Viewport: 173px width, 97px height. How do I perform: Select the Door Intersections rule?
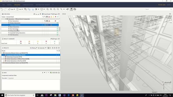pyautogui.click(x=14, y=21)
